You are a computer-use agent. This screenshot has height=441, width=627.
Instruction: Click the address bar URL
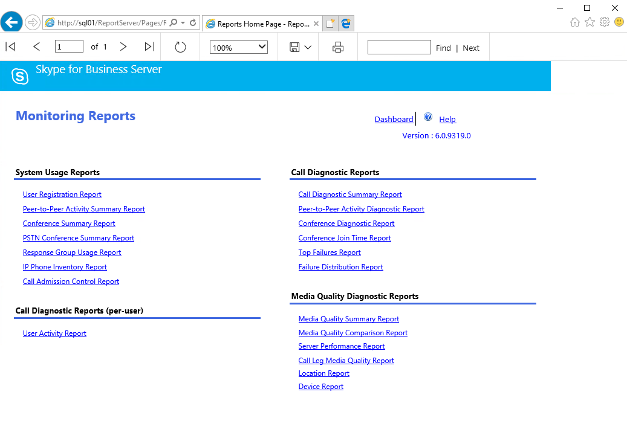click(112, 23)
